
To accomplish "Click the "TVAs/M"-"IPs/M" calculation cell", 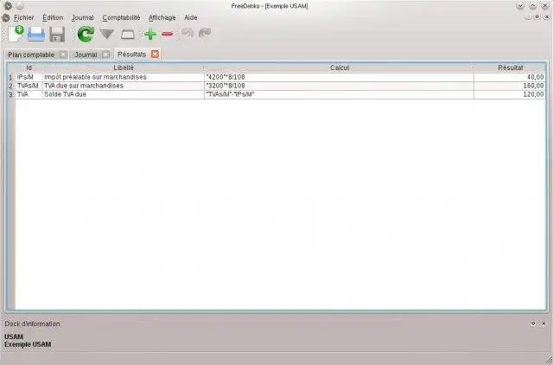I will pyautogui.click(x=339, y=94).
